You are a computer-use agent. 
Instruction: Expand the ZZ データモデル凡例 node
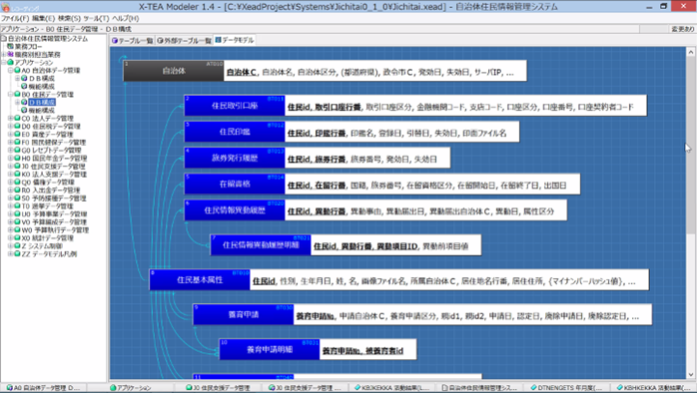(10, 254)
